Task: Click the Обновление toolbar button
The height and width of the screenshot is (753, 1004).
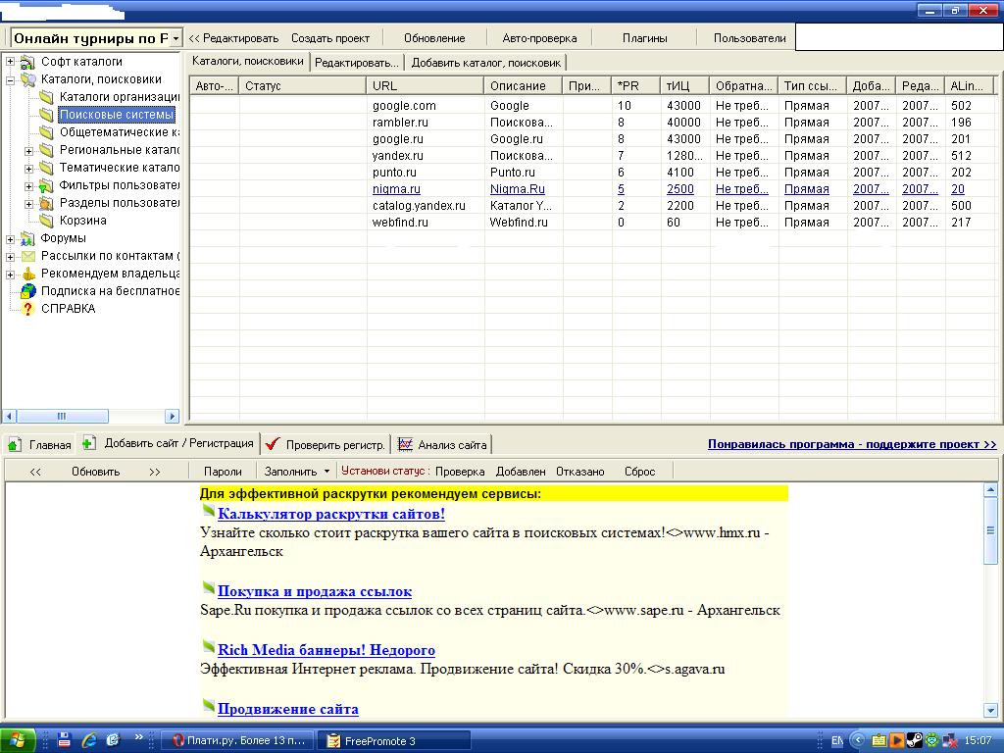Action: coord(434,38)
